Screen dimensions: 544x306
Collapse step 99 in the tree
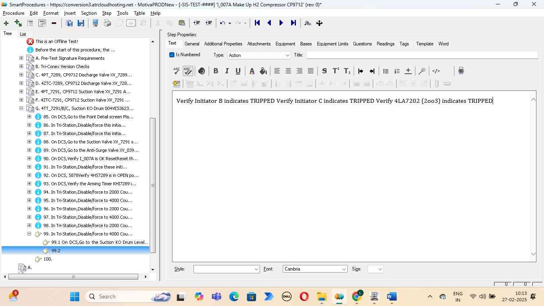(x=29, y=234)
